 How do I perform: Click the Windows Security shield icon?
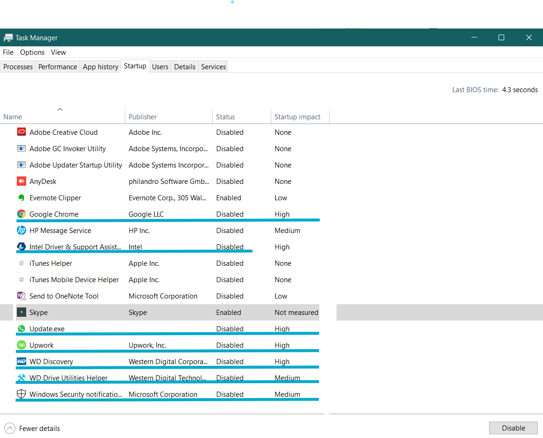coord(21,394)
